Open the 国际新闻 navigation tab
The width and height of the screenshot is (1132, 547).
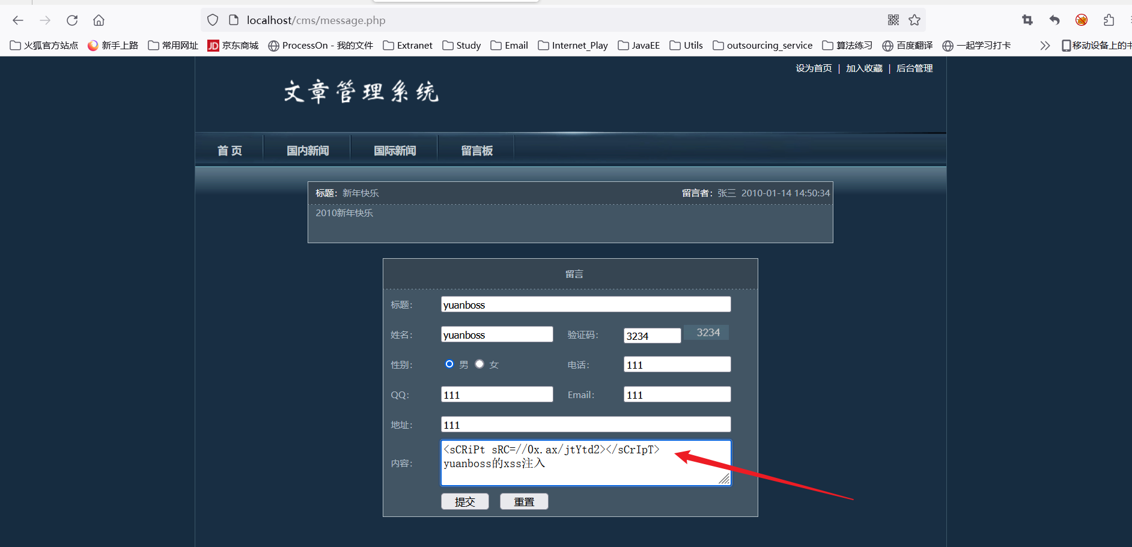click(x=395, y=150)
